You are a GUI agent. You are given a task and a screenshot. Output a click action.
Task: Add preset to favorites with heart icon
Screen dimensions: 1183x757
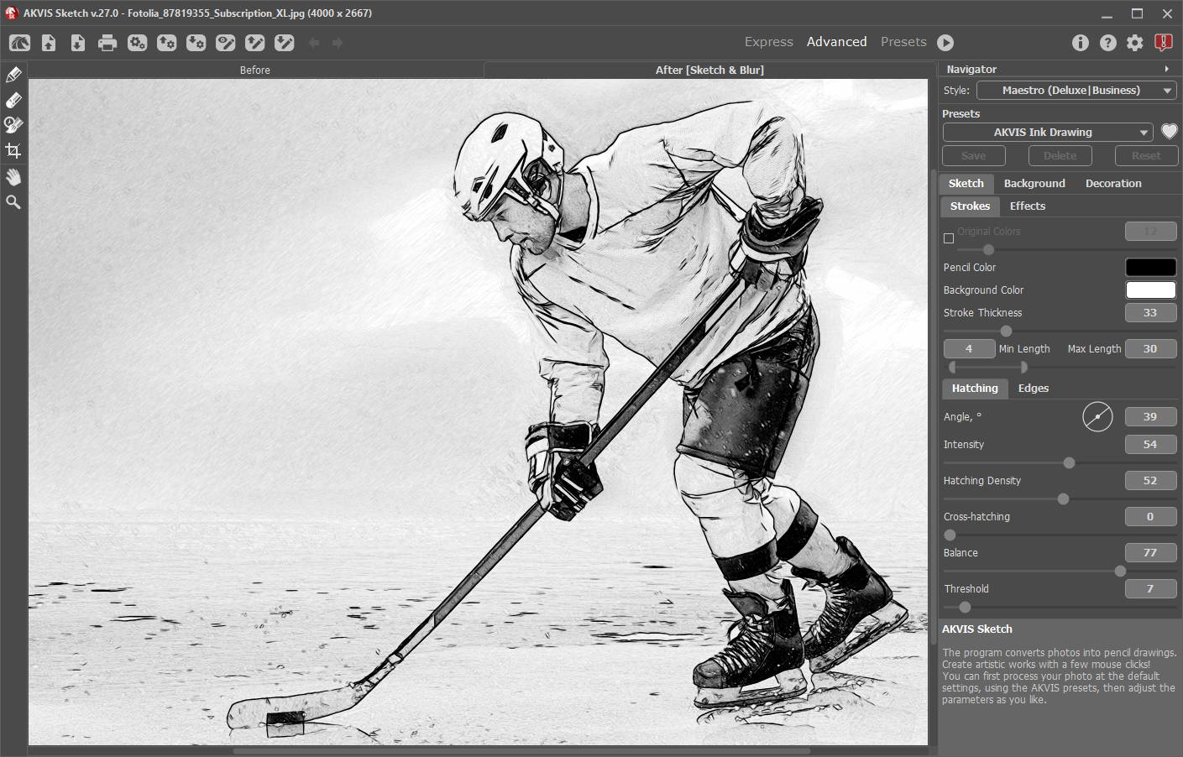1169,132
